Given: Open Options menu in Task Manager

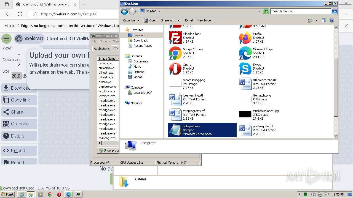Looking at the screenshot, I should coord(105,41).
